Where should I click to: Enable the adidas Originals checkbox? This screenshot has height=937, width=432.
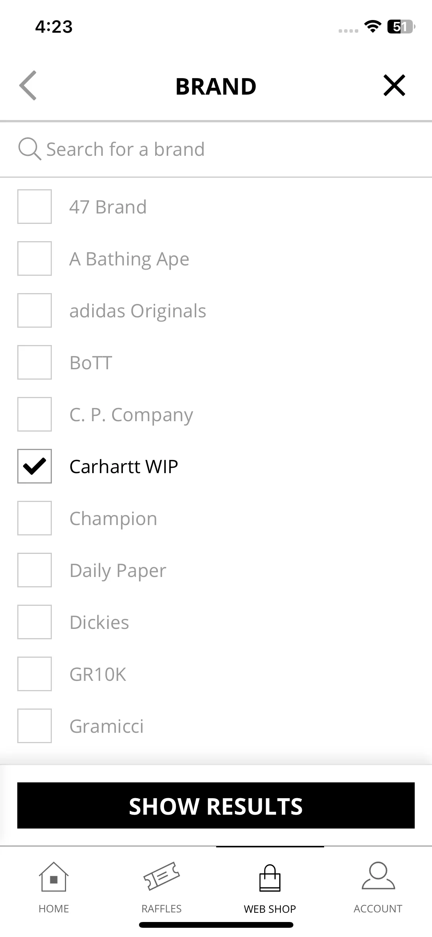[x=35, y=310]
